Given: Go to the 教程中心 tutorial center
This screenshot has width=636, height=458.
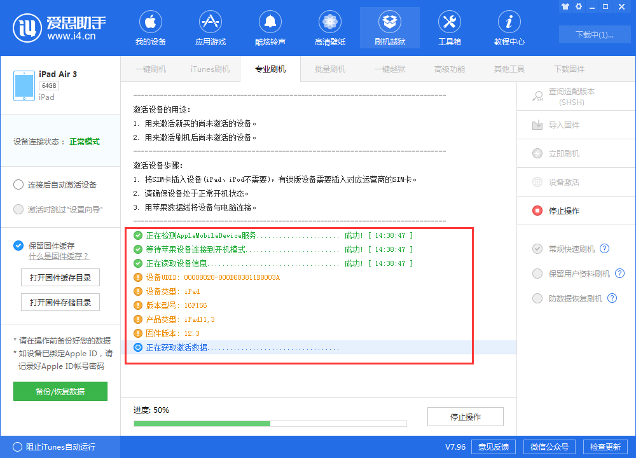Looking at the screenshot, I should point(509,27).
